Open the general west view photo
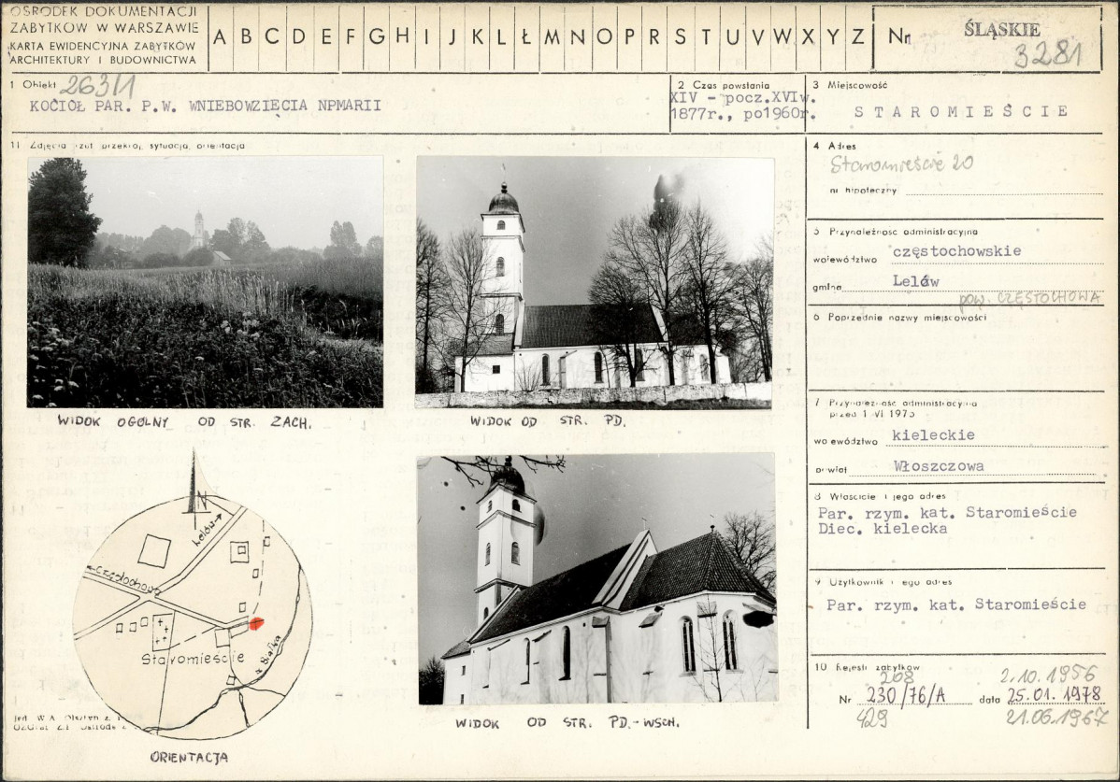The image size is (1120, 782). tap(205, 282)
